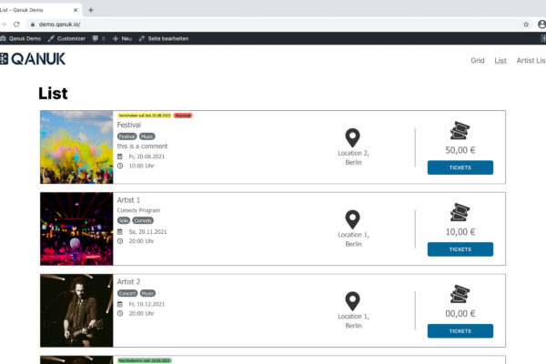Choose Neu to add new content

coord(122,38)
